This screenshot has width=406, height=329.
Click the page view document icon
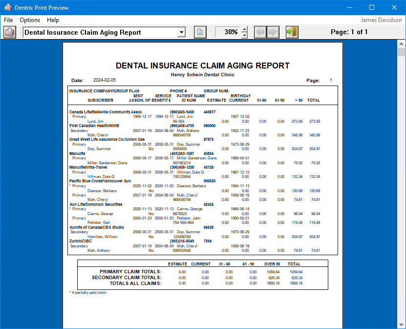(200, 32)
